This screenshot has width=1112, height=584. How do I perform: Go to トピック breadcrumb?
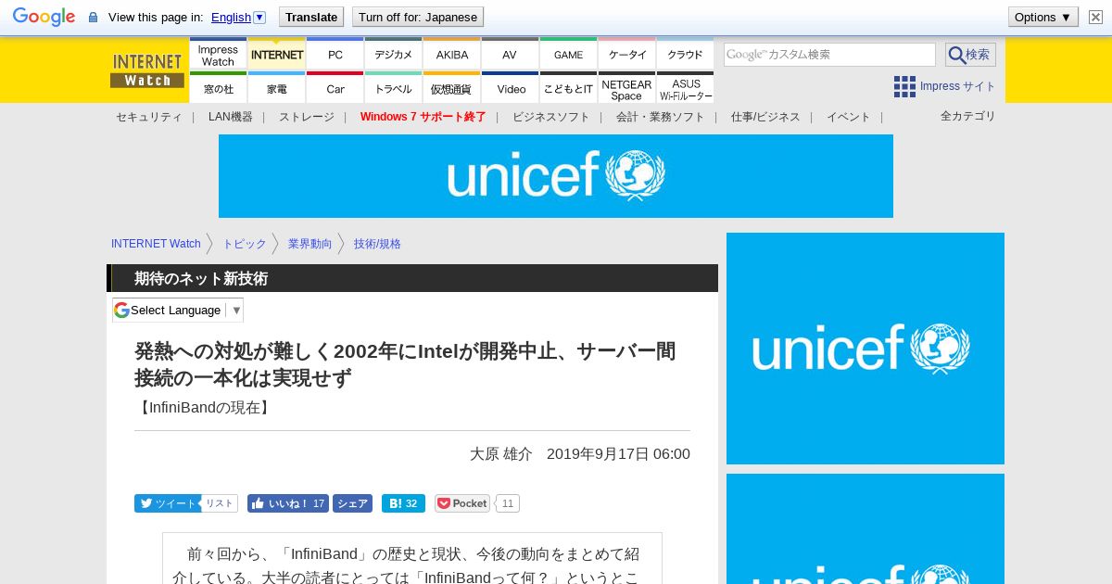click(x=245, y=244)
